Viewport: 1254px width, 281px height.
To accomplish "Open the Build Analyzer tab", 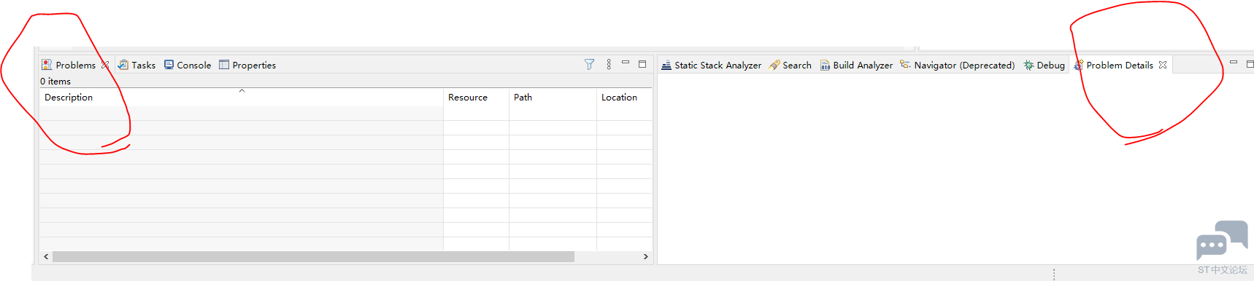I will point(856,65).
